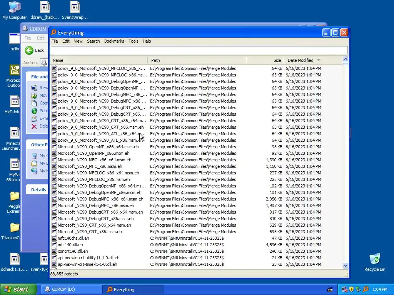Click the 1,390 KB size cell
The image size is (394, 295).
click(x=274, y=160)
